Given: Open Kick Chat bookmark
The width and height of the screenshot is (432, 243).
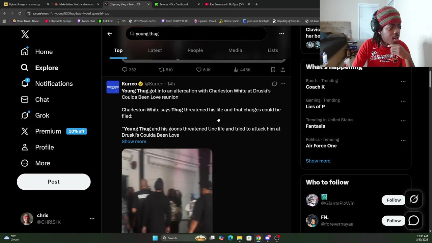Looking at the screenshot, I should pyautogui.click(x=106, y=21).
